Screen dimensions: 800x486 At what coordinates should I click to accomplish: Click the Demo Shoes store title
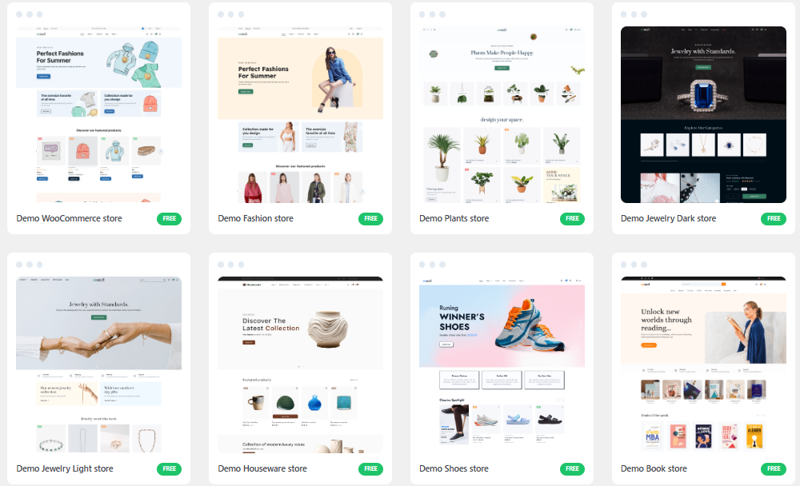[x=454, y=468]
